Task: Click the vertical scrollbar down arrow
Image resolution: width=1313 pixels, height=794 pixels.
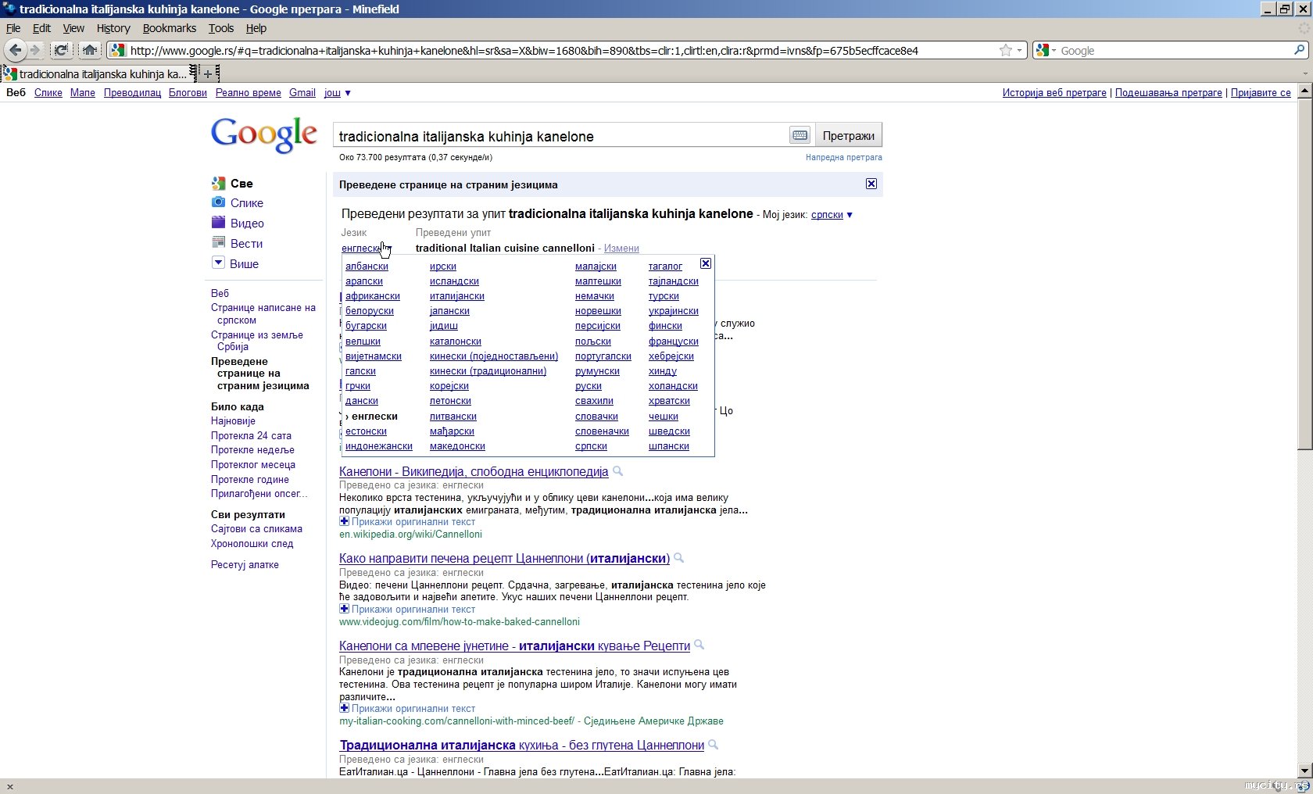Action: [1304, 771]
